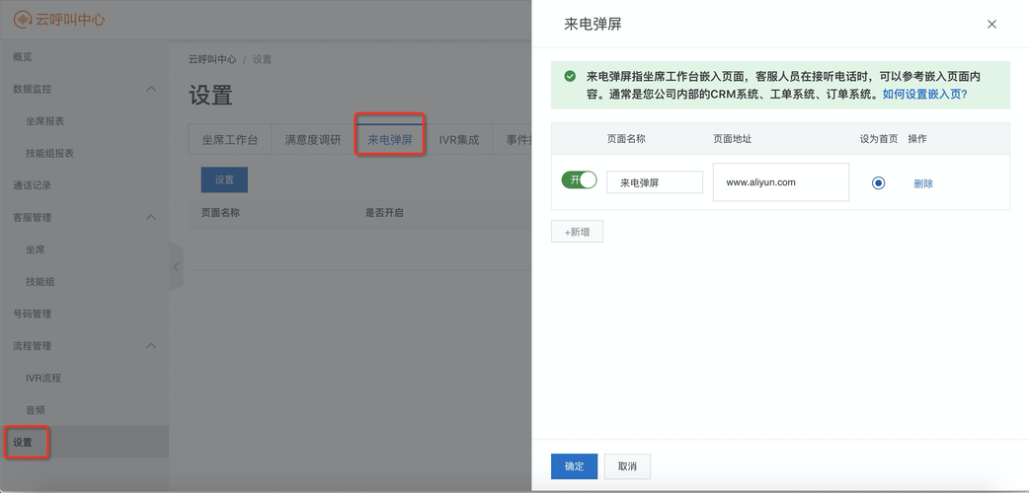Click the 页面地址 field showing www.aliyun.com
This screenshot has width=1029, height=493.
click(x=781, y=182)
